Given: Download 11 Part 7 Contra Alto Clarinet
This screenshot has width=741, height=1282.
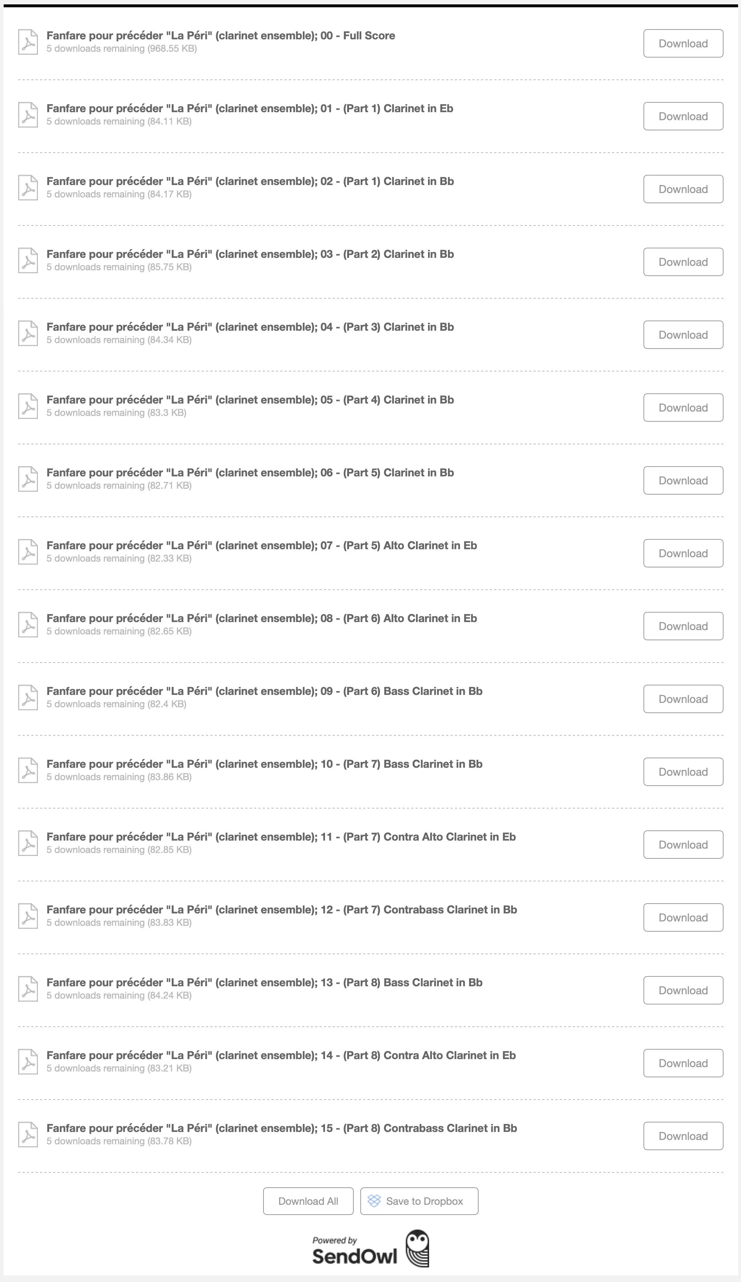Looking at the screenshot, I should point(683,845).
